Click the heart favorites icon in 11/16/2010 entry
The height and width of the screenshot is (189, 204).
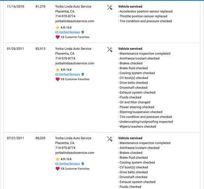58,37
